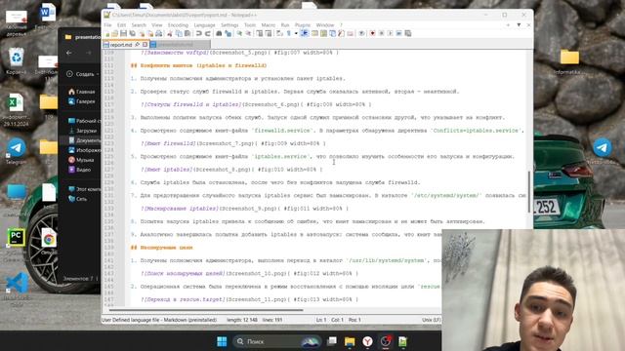625x351 pixels.
Task: Click the Save All toolbar icon
Action: [133, 33]
